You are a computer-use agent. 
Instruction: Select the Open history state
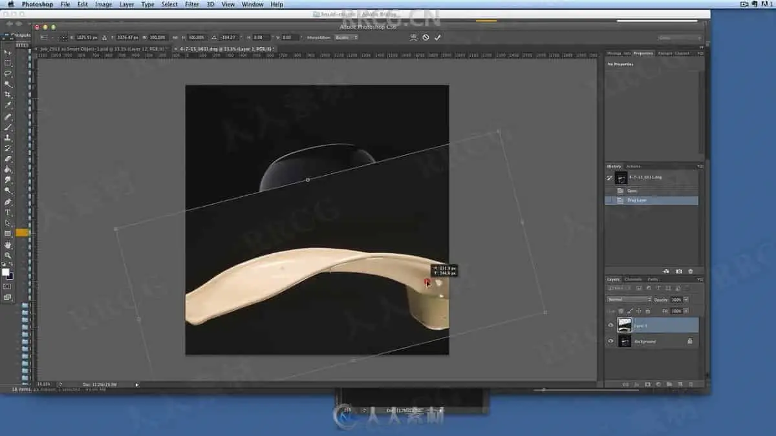(x=652, y=191)
